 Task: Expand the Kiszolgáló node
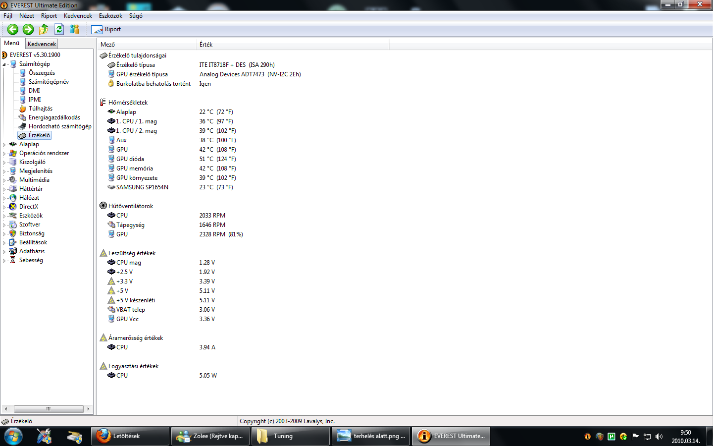click(x=4, y=163)
